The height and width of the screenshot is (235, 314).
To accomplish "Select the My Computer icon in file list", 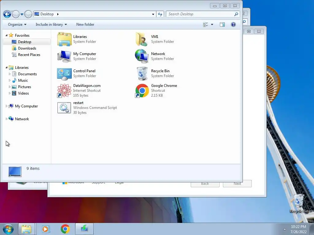I will click(64, 56).
